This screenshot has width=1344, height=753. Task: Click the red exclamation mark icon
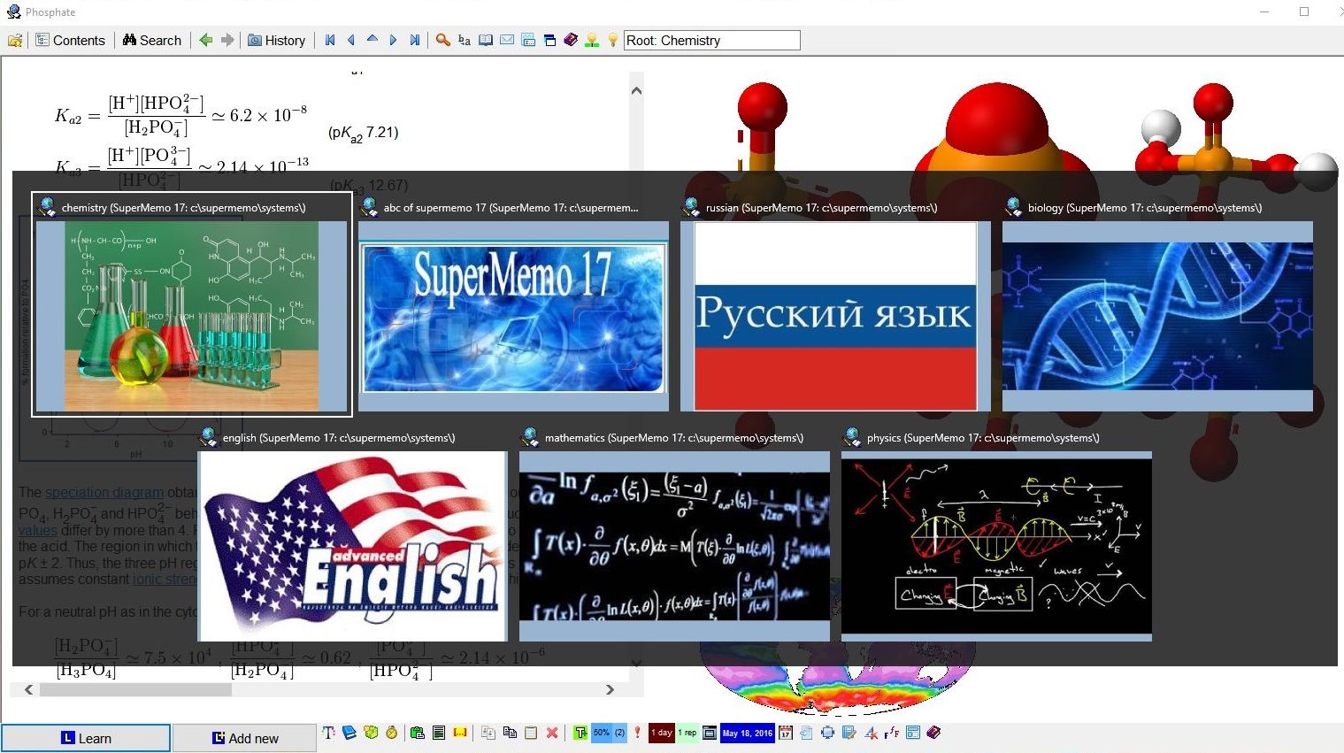(x=637, y=733)
